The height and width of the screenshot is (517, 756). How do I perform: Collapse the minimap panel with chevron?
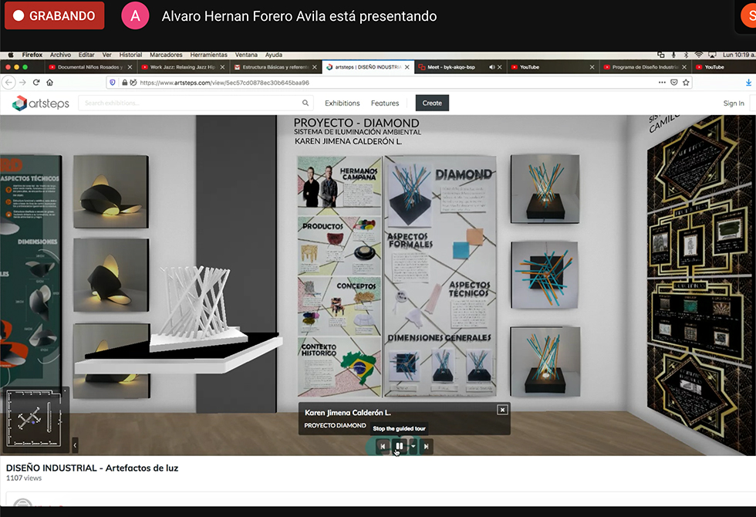click(75, 445)
